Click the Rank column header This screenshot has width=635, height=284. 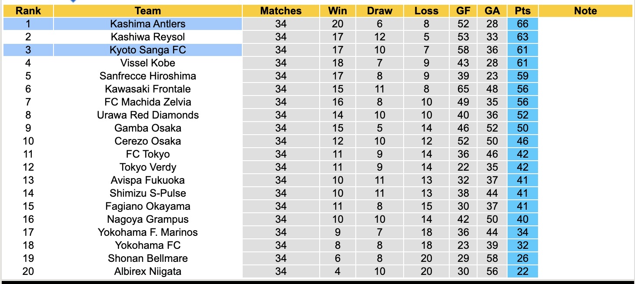point(28,11)
